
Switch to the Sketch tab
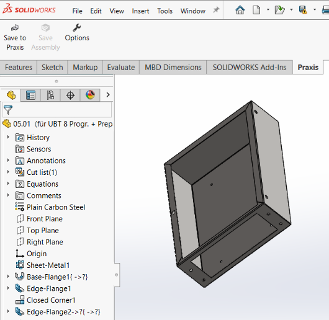[52, 67]
